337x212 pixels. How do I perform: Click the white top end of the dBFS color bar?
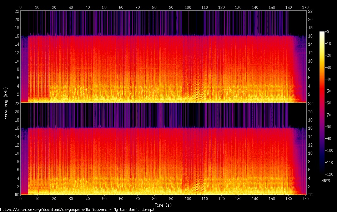pyautogui.click(x=322, y=33)
